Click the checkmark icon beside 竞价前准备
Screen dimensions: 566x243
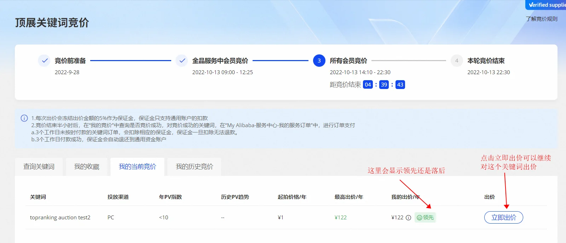45,61
